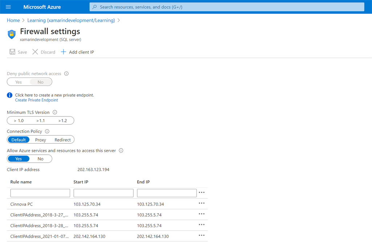
Task: Click the Firewall settings shield icon
Action: click(12, 34)
